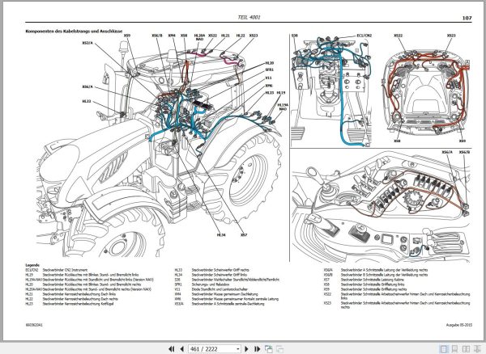This screenshot has width=486, height=354.
Task: Click the 'Legende' label
Action: 32,265
